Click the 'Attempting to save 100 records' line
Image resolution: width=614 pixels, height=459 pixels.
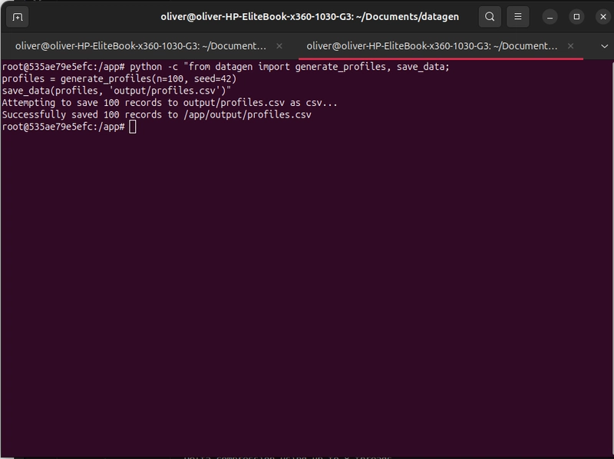click(x=169, y=102)
